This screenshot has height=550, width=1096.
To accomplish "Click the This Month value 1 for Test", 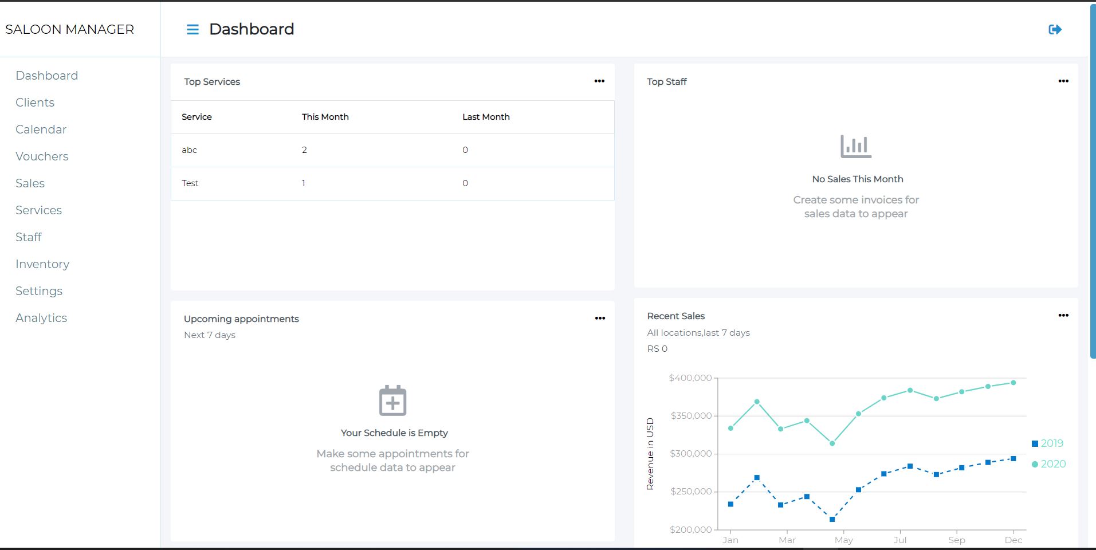I will (304, 183).
